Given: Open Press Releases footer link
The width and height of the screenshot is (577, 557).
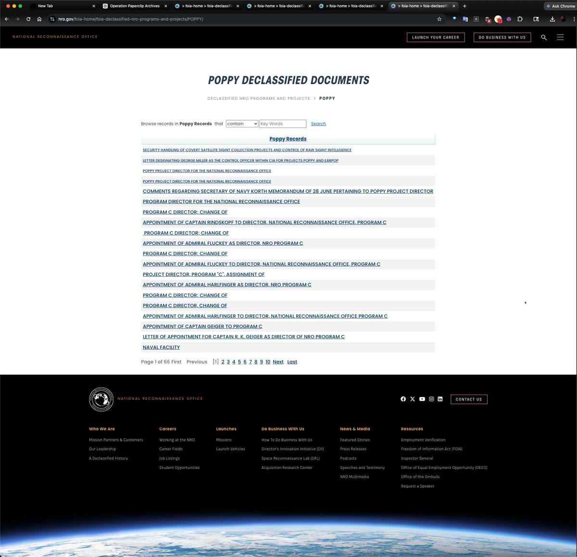Looking at the screenshot, I should pyautogui.click(x=353, y=449).
